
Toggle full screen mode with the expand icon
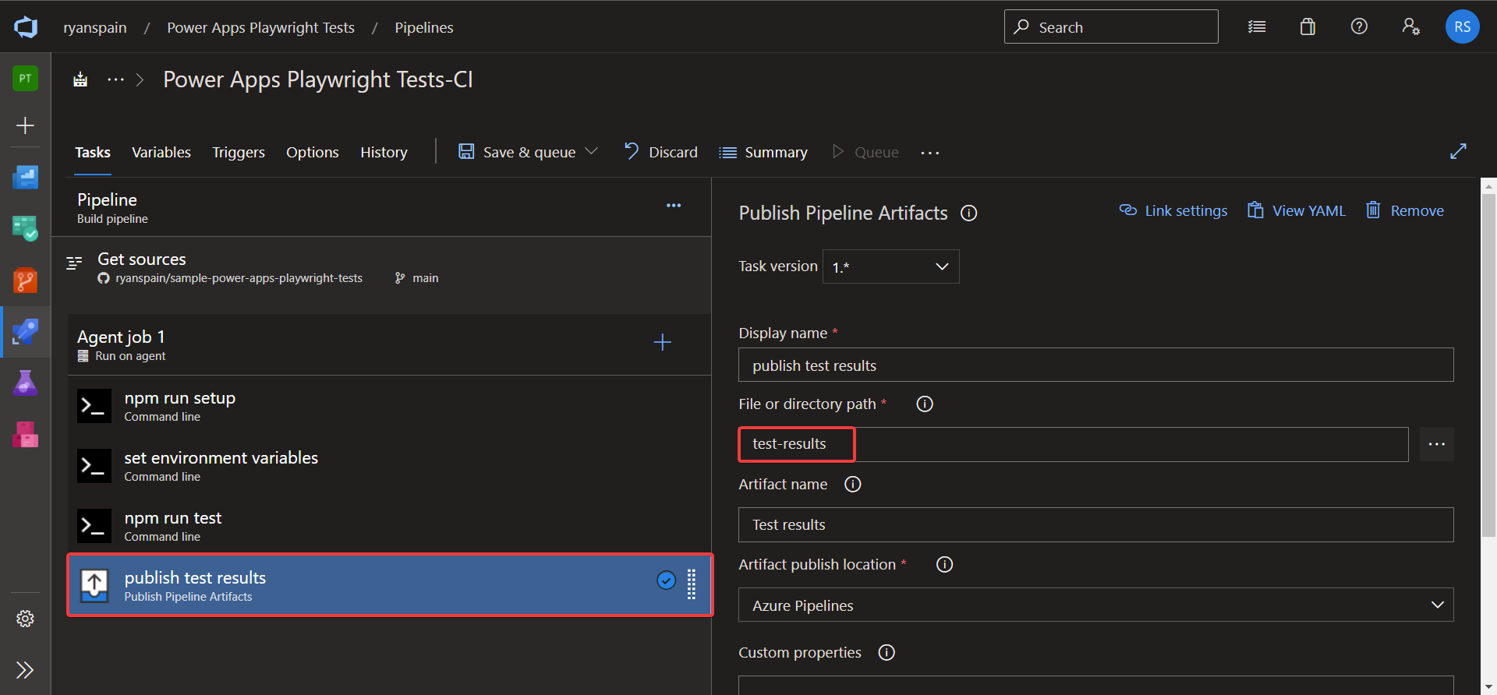(x=1458, y=151)
